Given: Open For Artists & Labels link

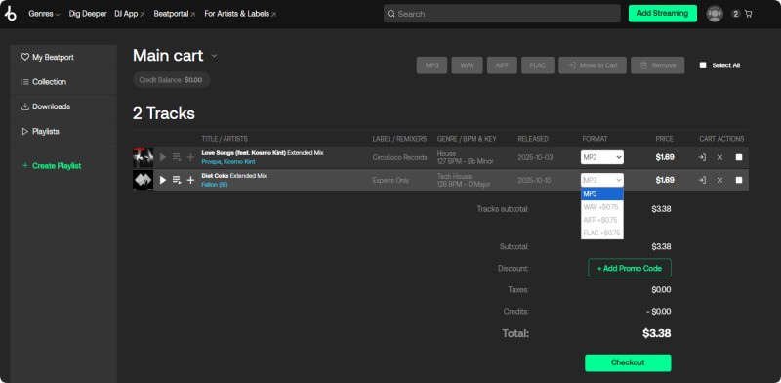Looking at the screenshot, I should 240,14.
